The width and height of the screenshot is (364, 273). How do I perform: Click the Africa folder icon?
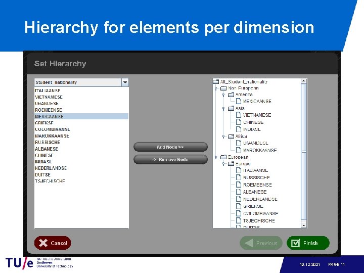tap(231, 136)
